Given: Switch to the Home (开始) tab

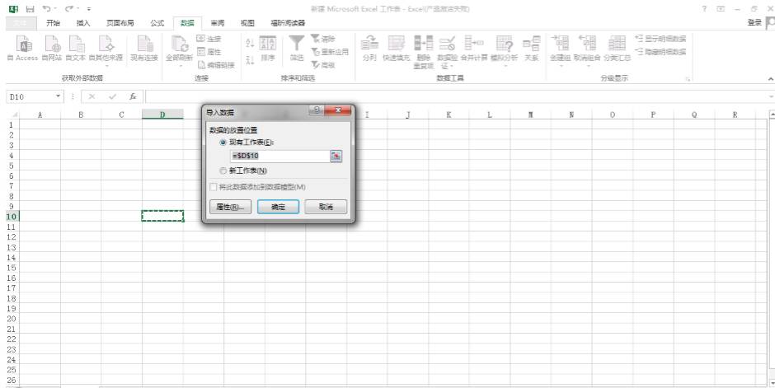Looking at the screenshot, I should click(x=53, y=23).
